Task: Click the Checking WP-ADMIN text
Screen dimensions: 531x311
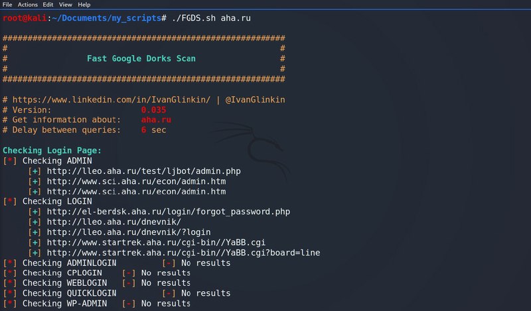Action: click(x=64, y=303)
